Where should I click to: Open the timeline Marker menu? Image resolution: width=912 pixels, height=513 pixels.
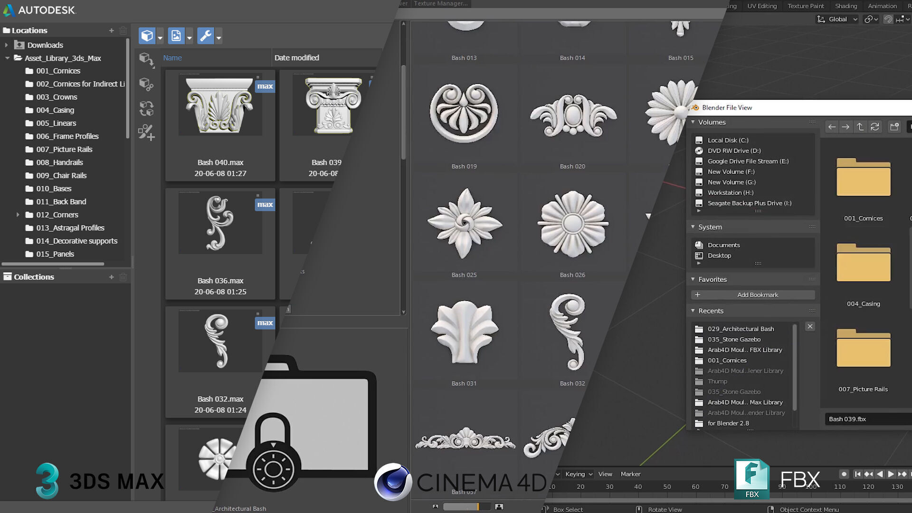click(630, 474)
